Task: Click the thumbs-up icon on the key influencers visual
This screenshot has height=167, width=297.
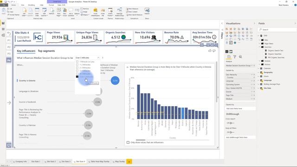Action: pyautogui.click(x=210, y=51)
